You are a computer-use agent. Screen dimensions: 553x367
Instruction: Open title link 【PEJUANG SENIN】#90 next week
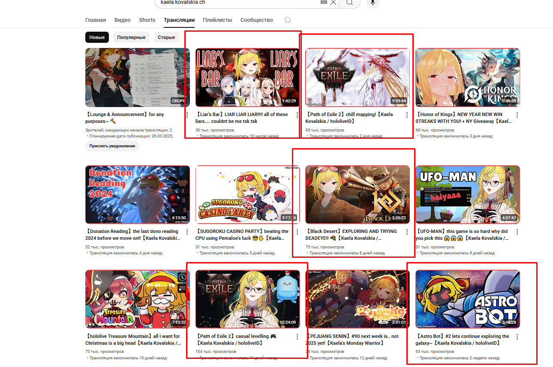(352, 340)
